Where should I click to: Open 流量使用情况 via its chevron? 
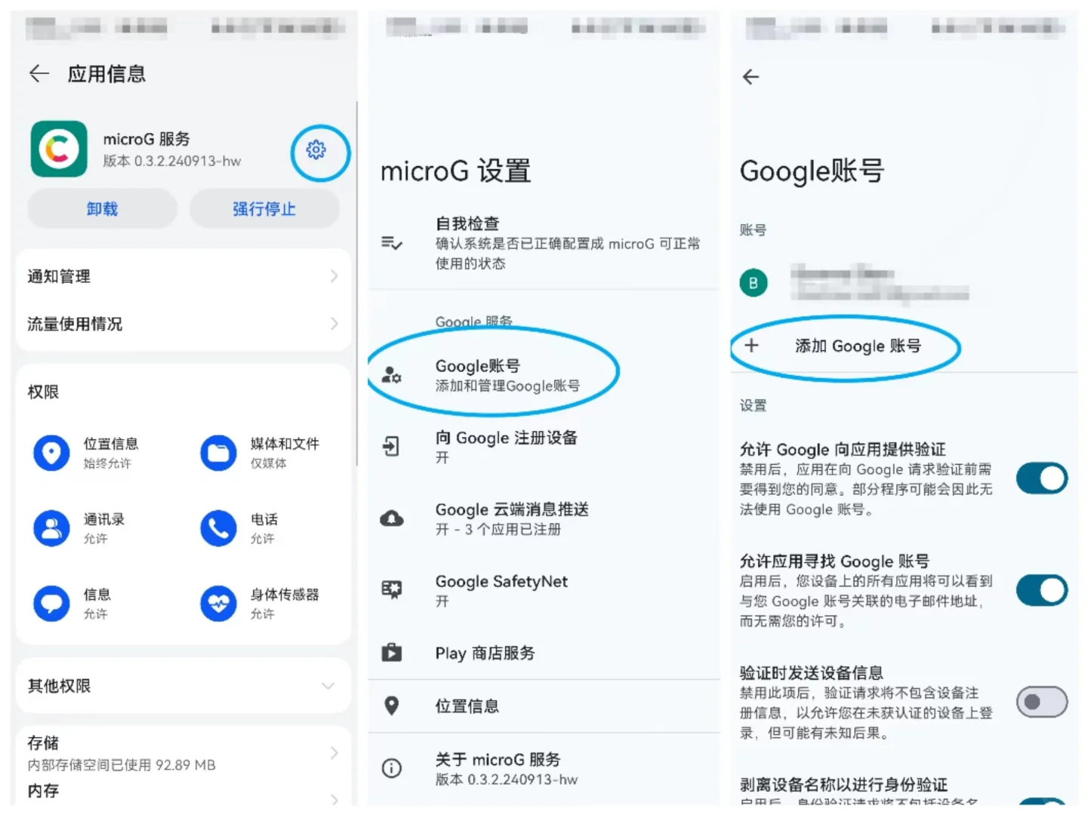click(334, 324)
